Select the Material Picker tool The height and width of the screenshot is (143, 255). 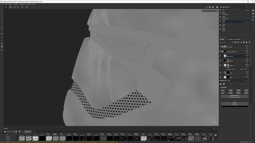pos(2,30)
